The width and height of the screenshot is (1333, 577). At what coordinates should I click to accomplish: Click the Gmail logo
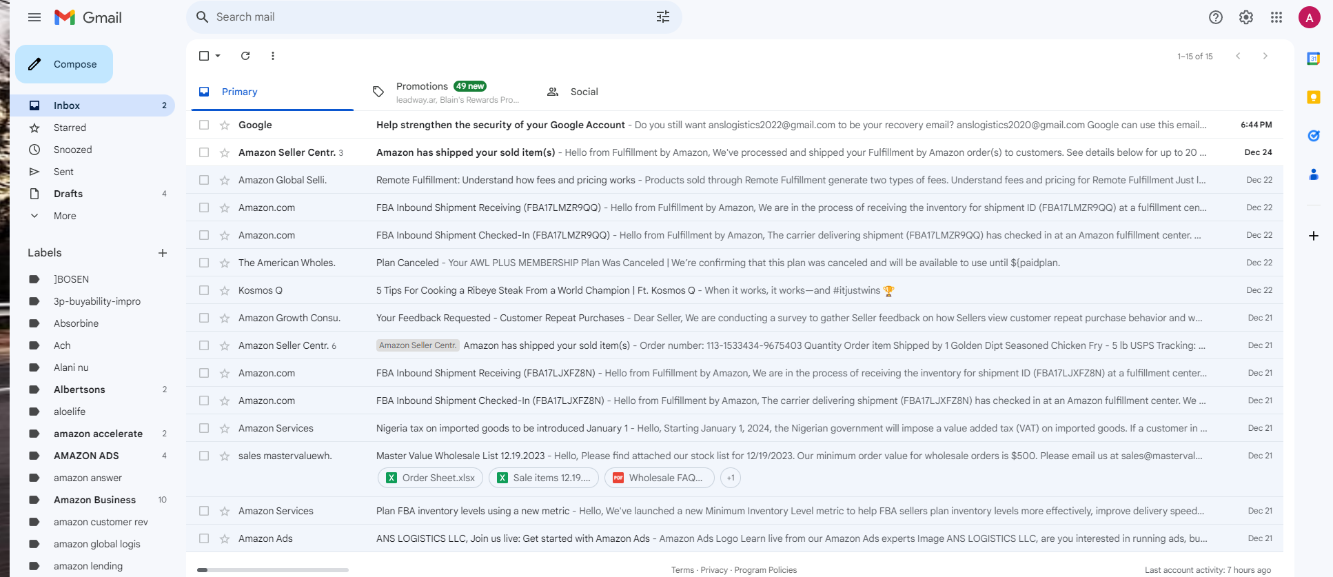pos(88,17)
